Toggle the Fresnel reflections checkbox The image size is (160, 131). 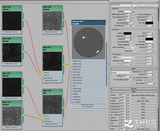coord(152,14)
